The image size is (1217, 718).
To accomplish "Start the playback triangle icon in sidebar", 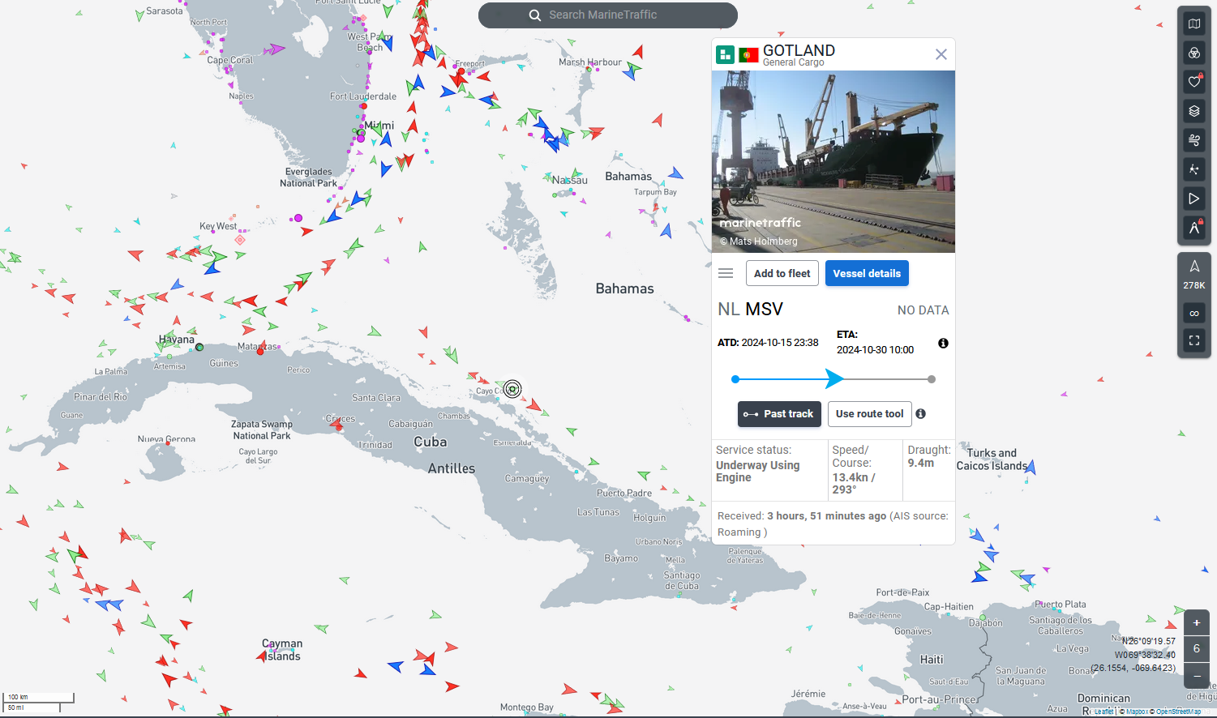I will point(1194,199).
